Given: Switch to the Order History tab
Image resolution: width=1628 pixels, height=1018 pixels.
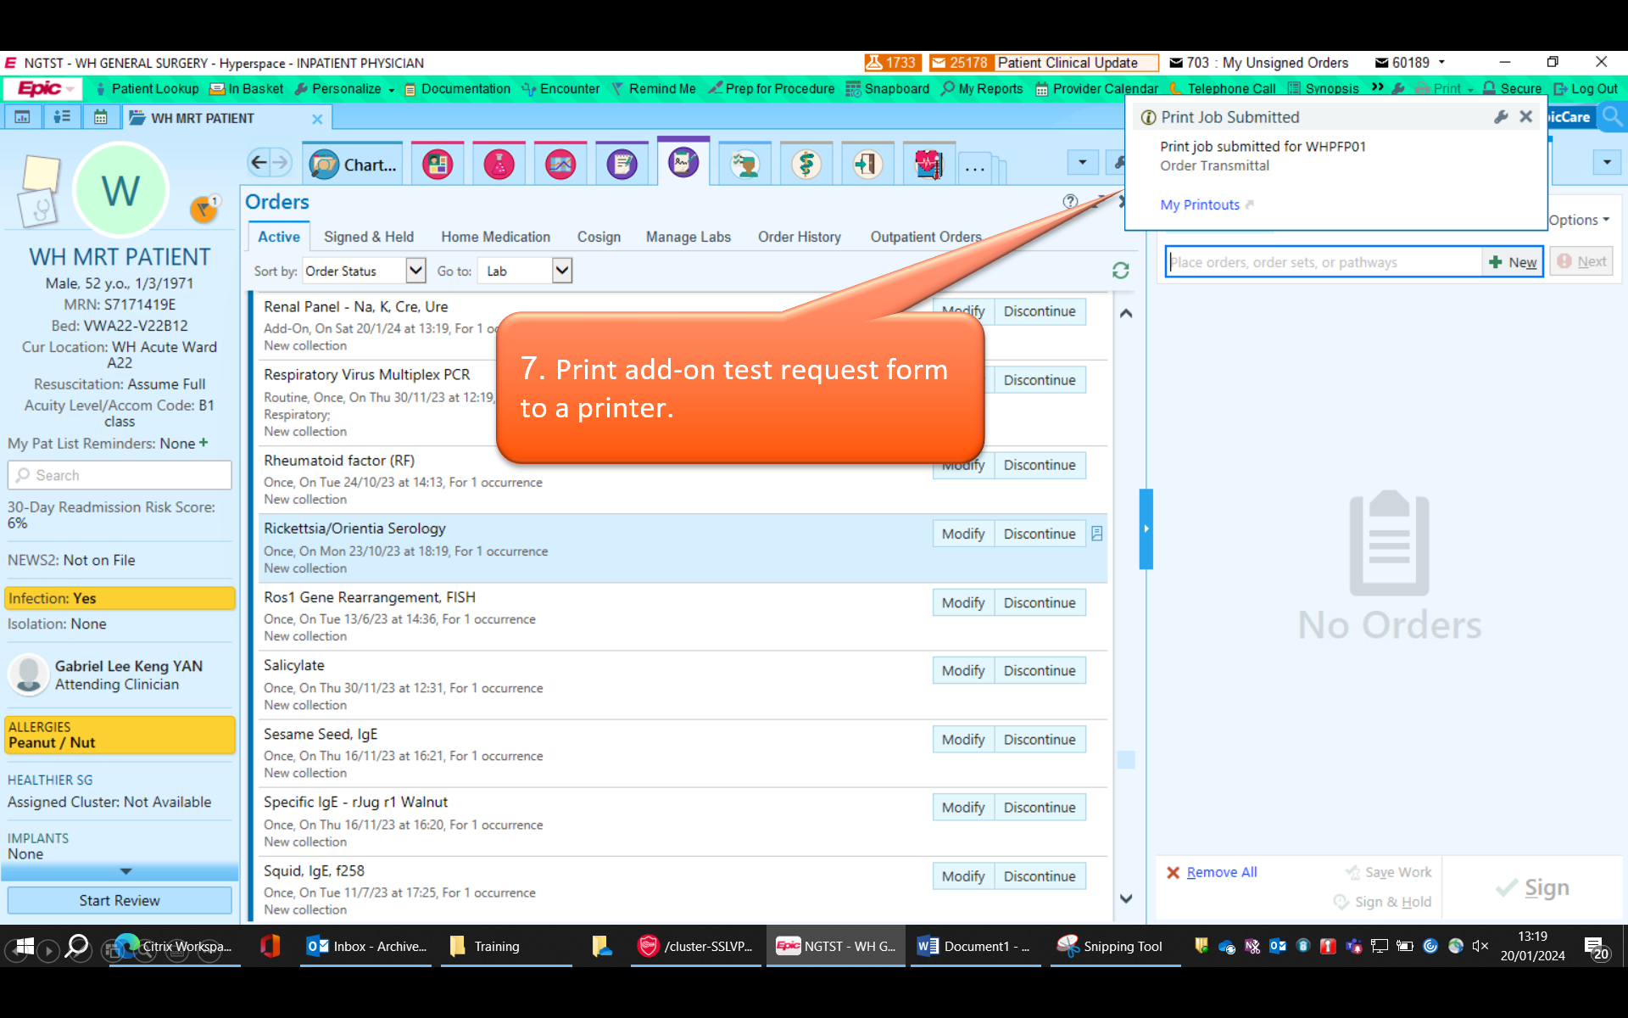Looking at the screenshot, I should 799,237.
